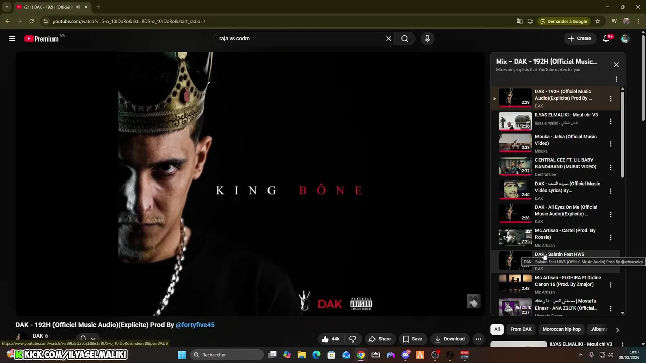Expand subscription notification dropdown arrow
This screenshot has height=363, width=646.
point(93,339)
